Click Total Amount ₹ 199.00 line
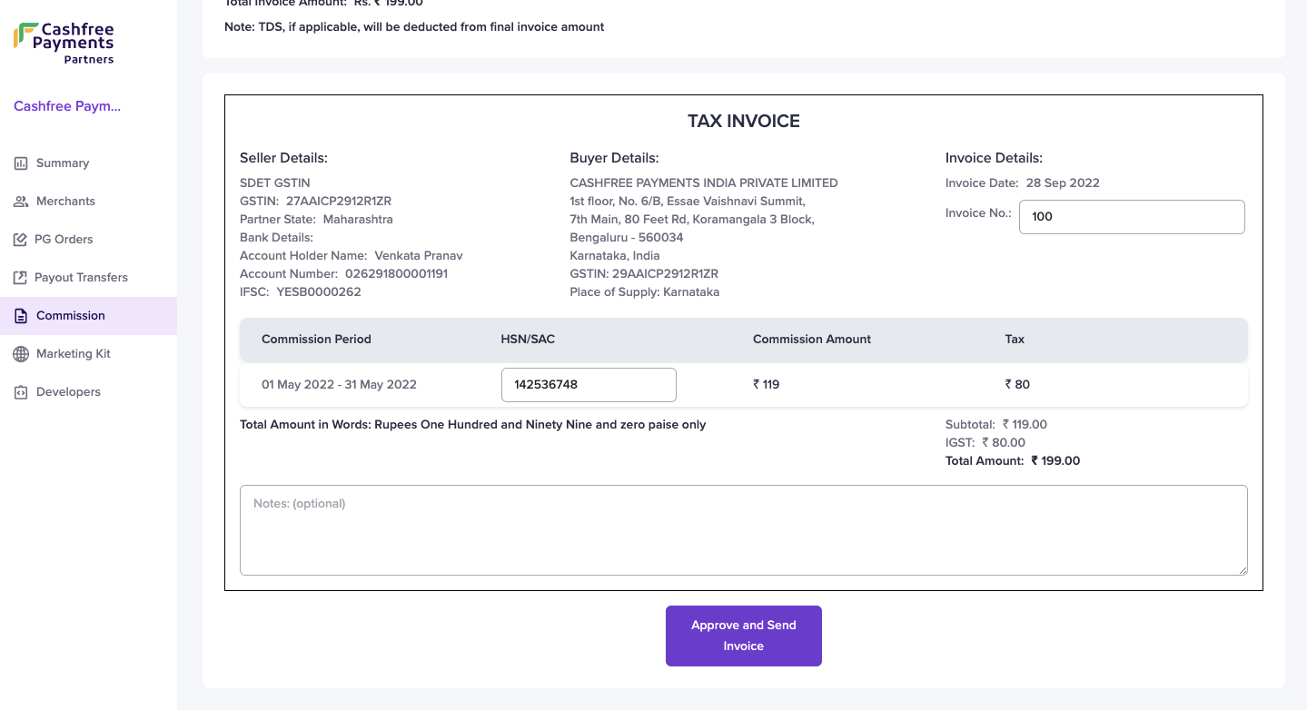The height and width of the screenshot is (710, 1307). pos(1013,461)
